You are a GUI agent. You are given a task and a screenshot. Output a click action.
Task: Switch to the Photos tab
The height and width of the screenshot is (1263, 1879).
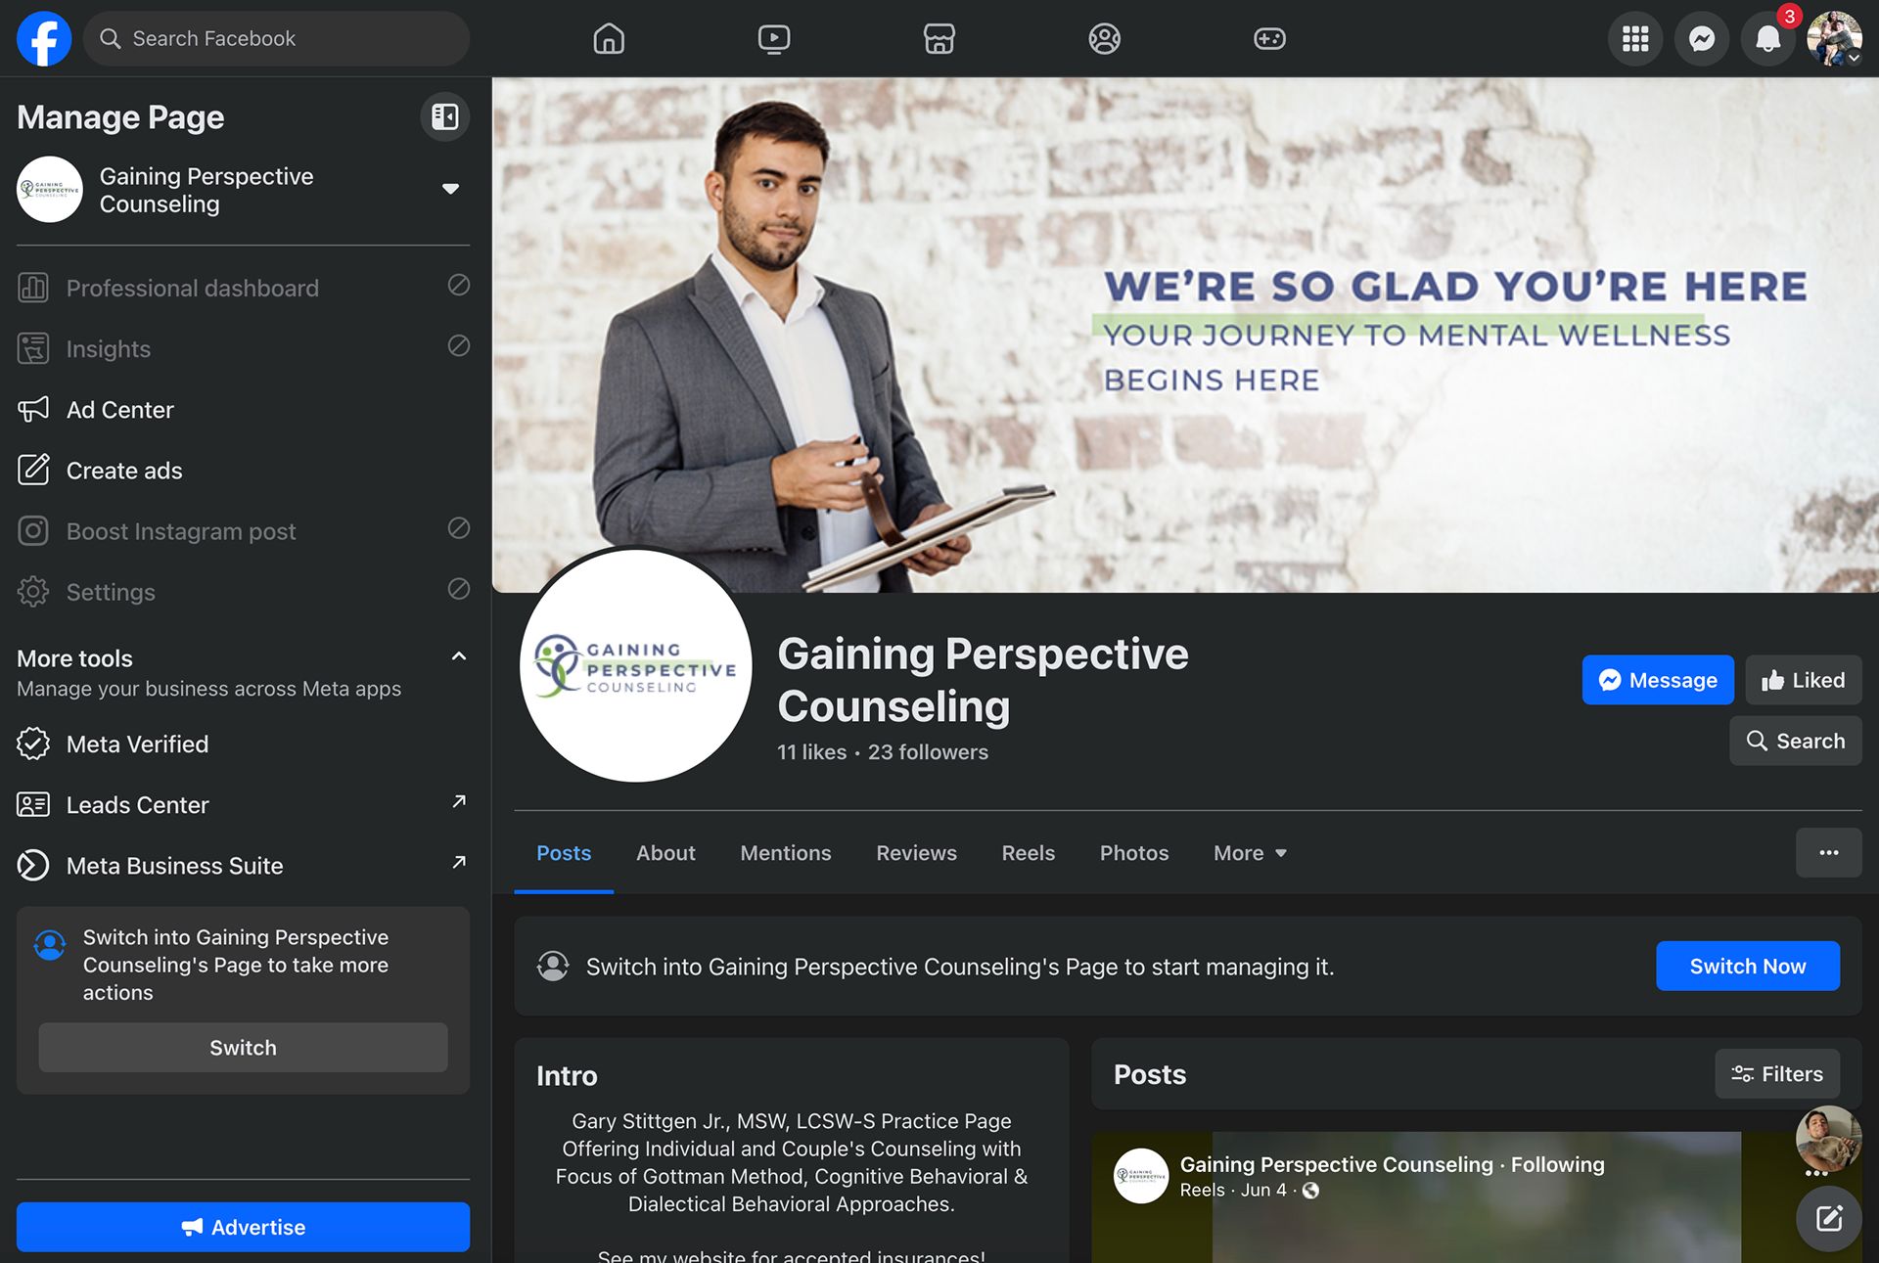tap(1134, 853)
